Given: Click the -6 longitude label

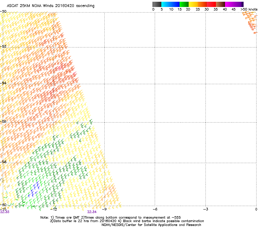Looking at the screenshot, I should click(155, 209).
